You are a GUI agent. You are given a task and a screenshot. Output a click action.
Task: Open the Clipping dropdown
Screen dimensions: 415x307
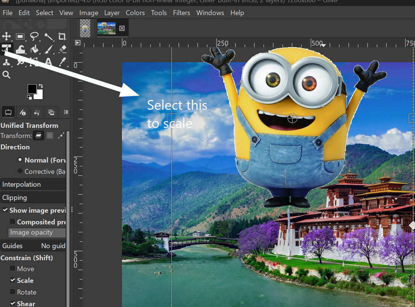coord(33,198)
